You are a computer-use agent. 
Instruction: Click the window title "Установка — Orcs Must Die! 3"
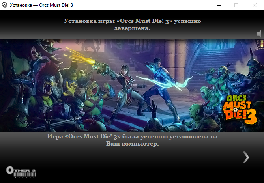(x=41, y=5)
